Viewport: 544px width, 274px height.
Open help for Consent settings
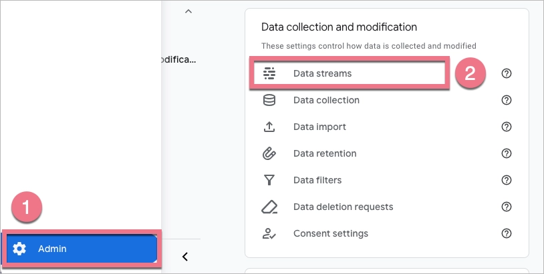coord(507,233)
